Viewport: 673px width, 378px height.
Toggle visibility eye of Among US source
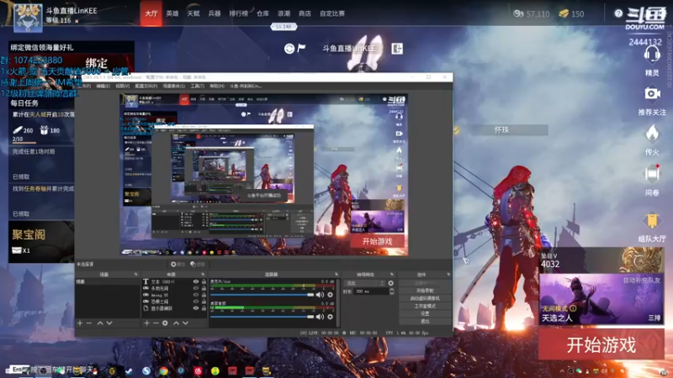(196, 295)
